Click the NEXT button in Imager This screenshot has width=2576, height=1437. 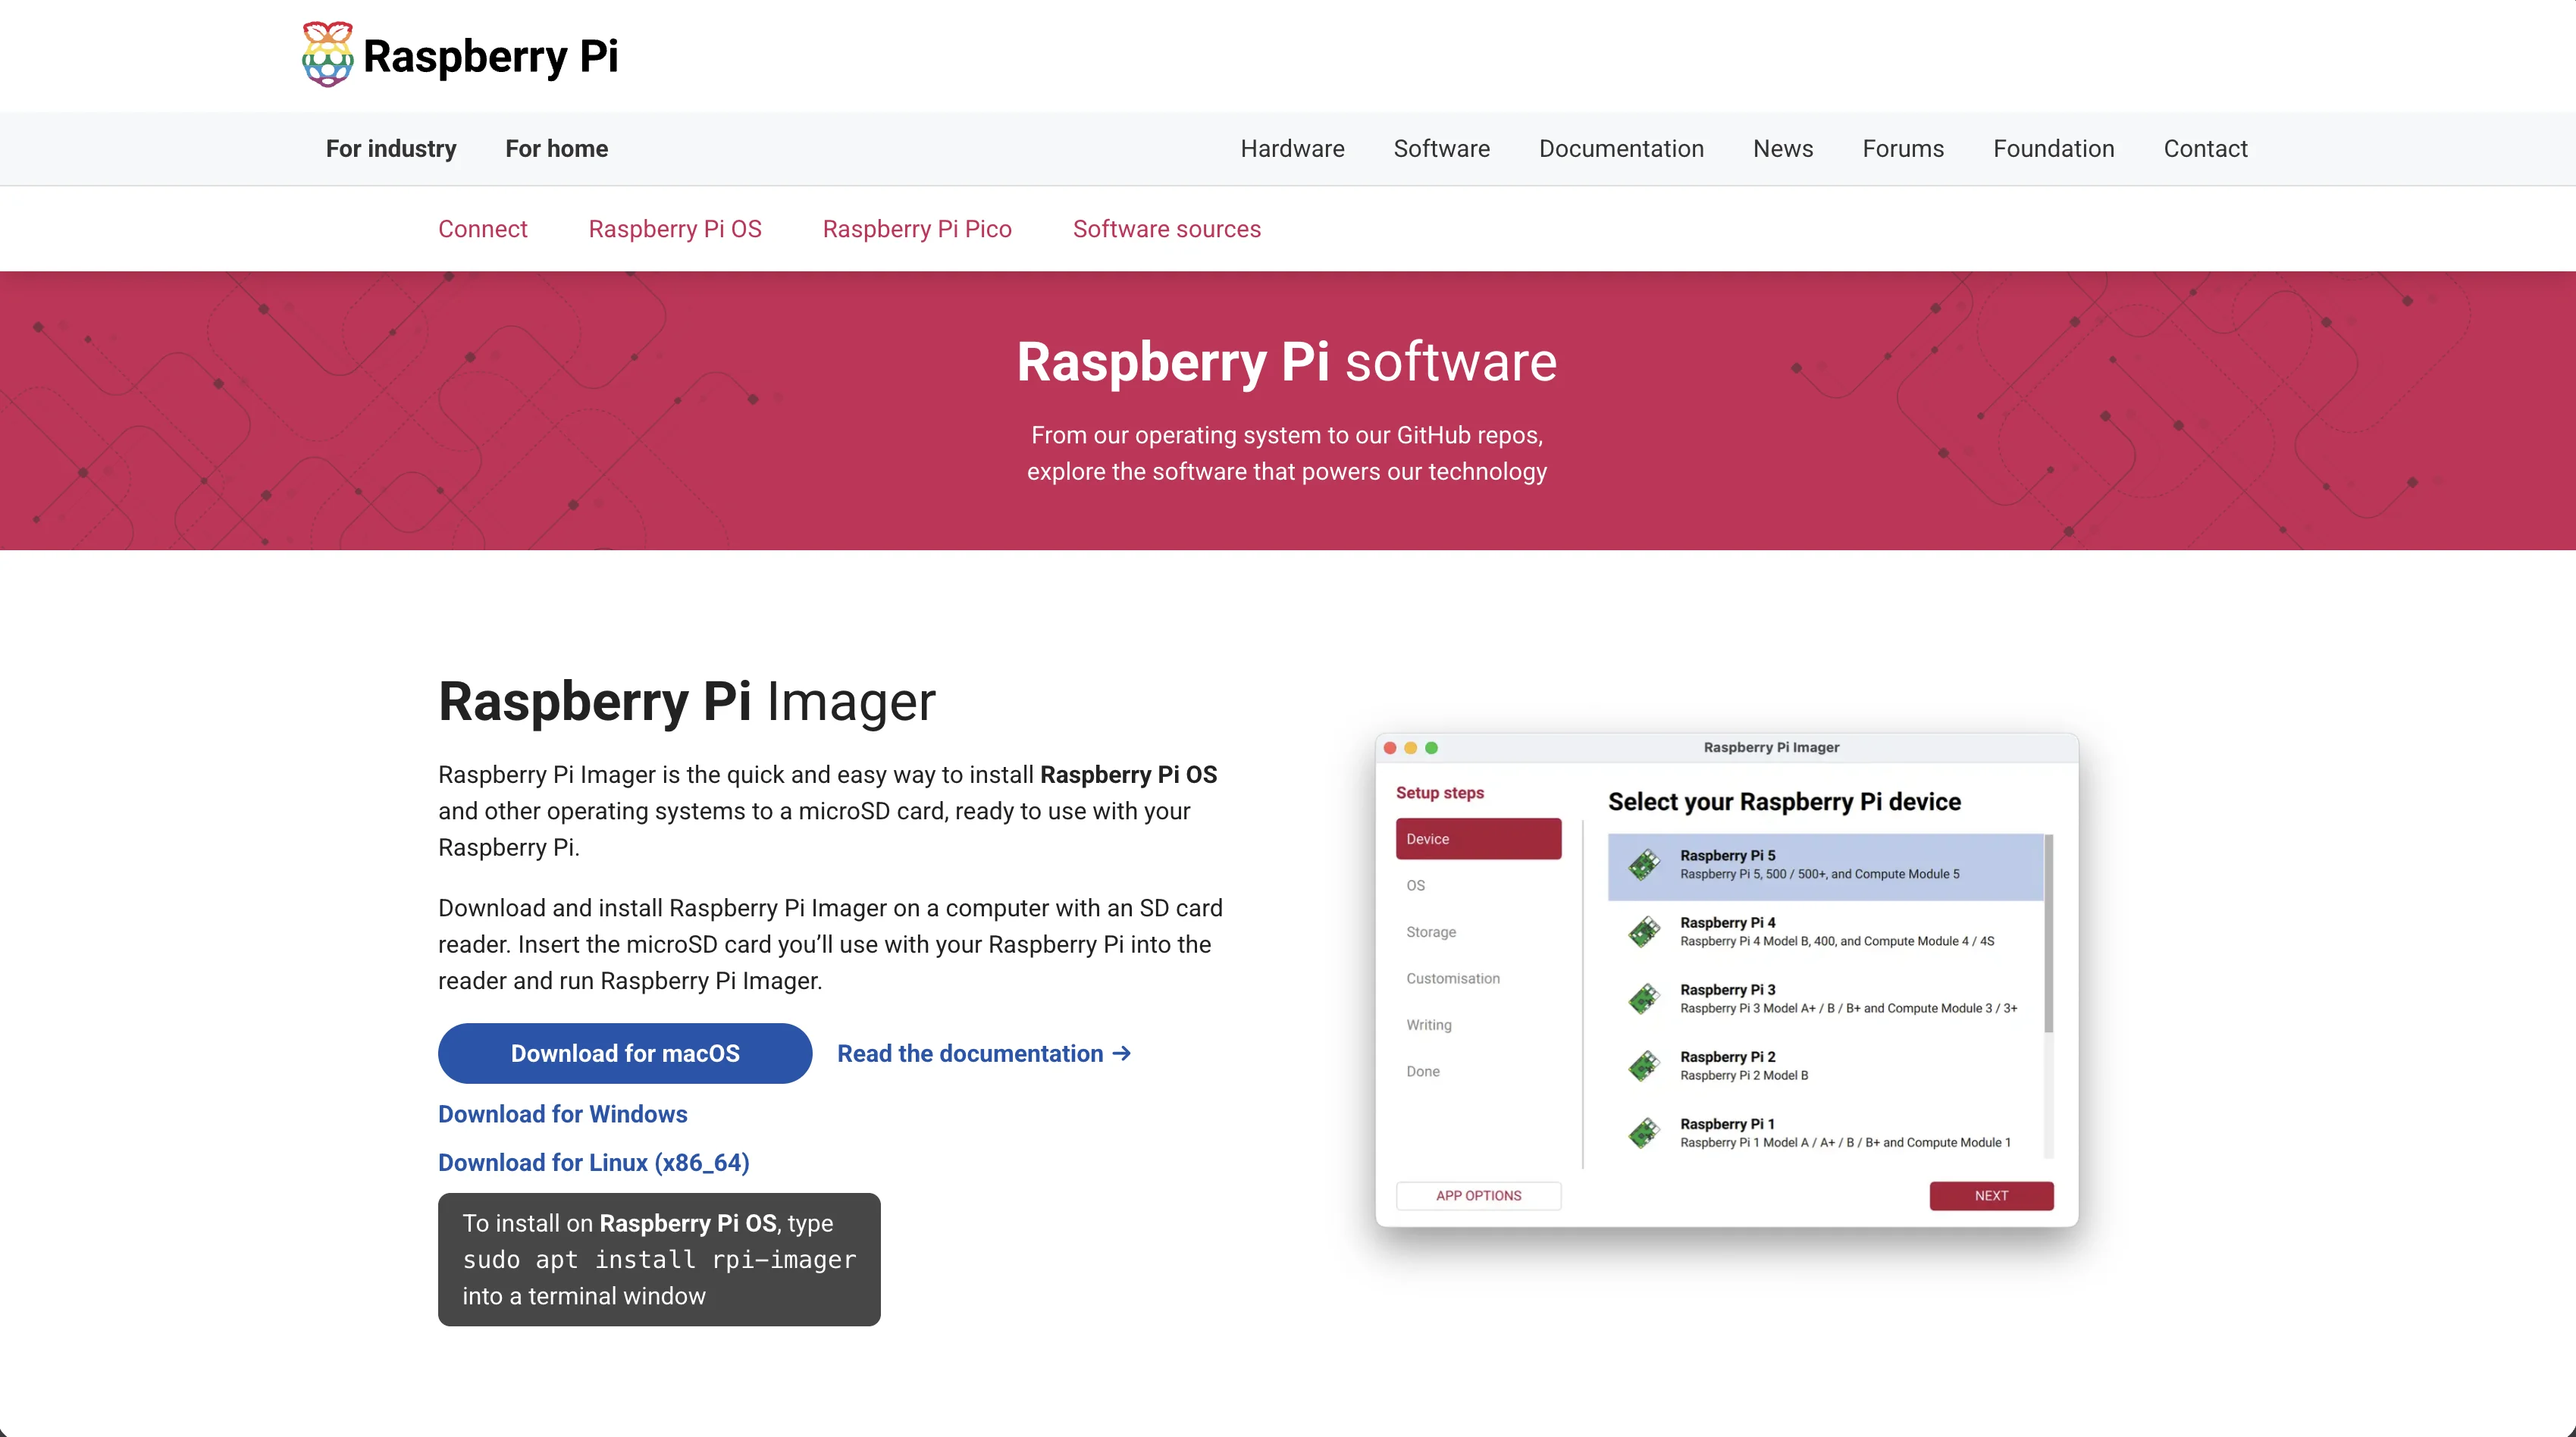point(1991,1195)
